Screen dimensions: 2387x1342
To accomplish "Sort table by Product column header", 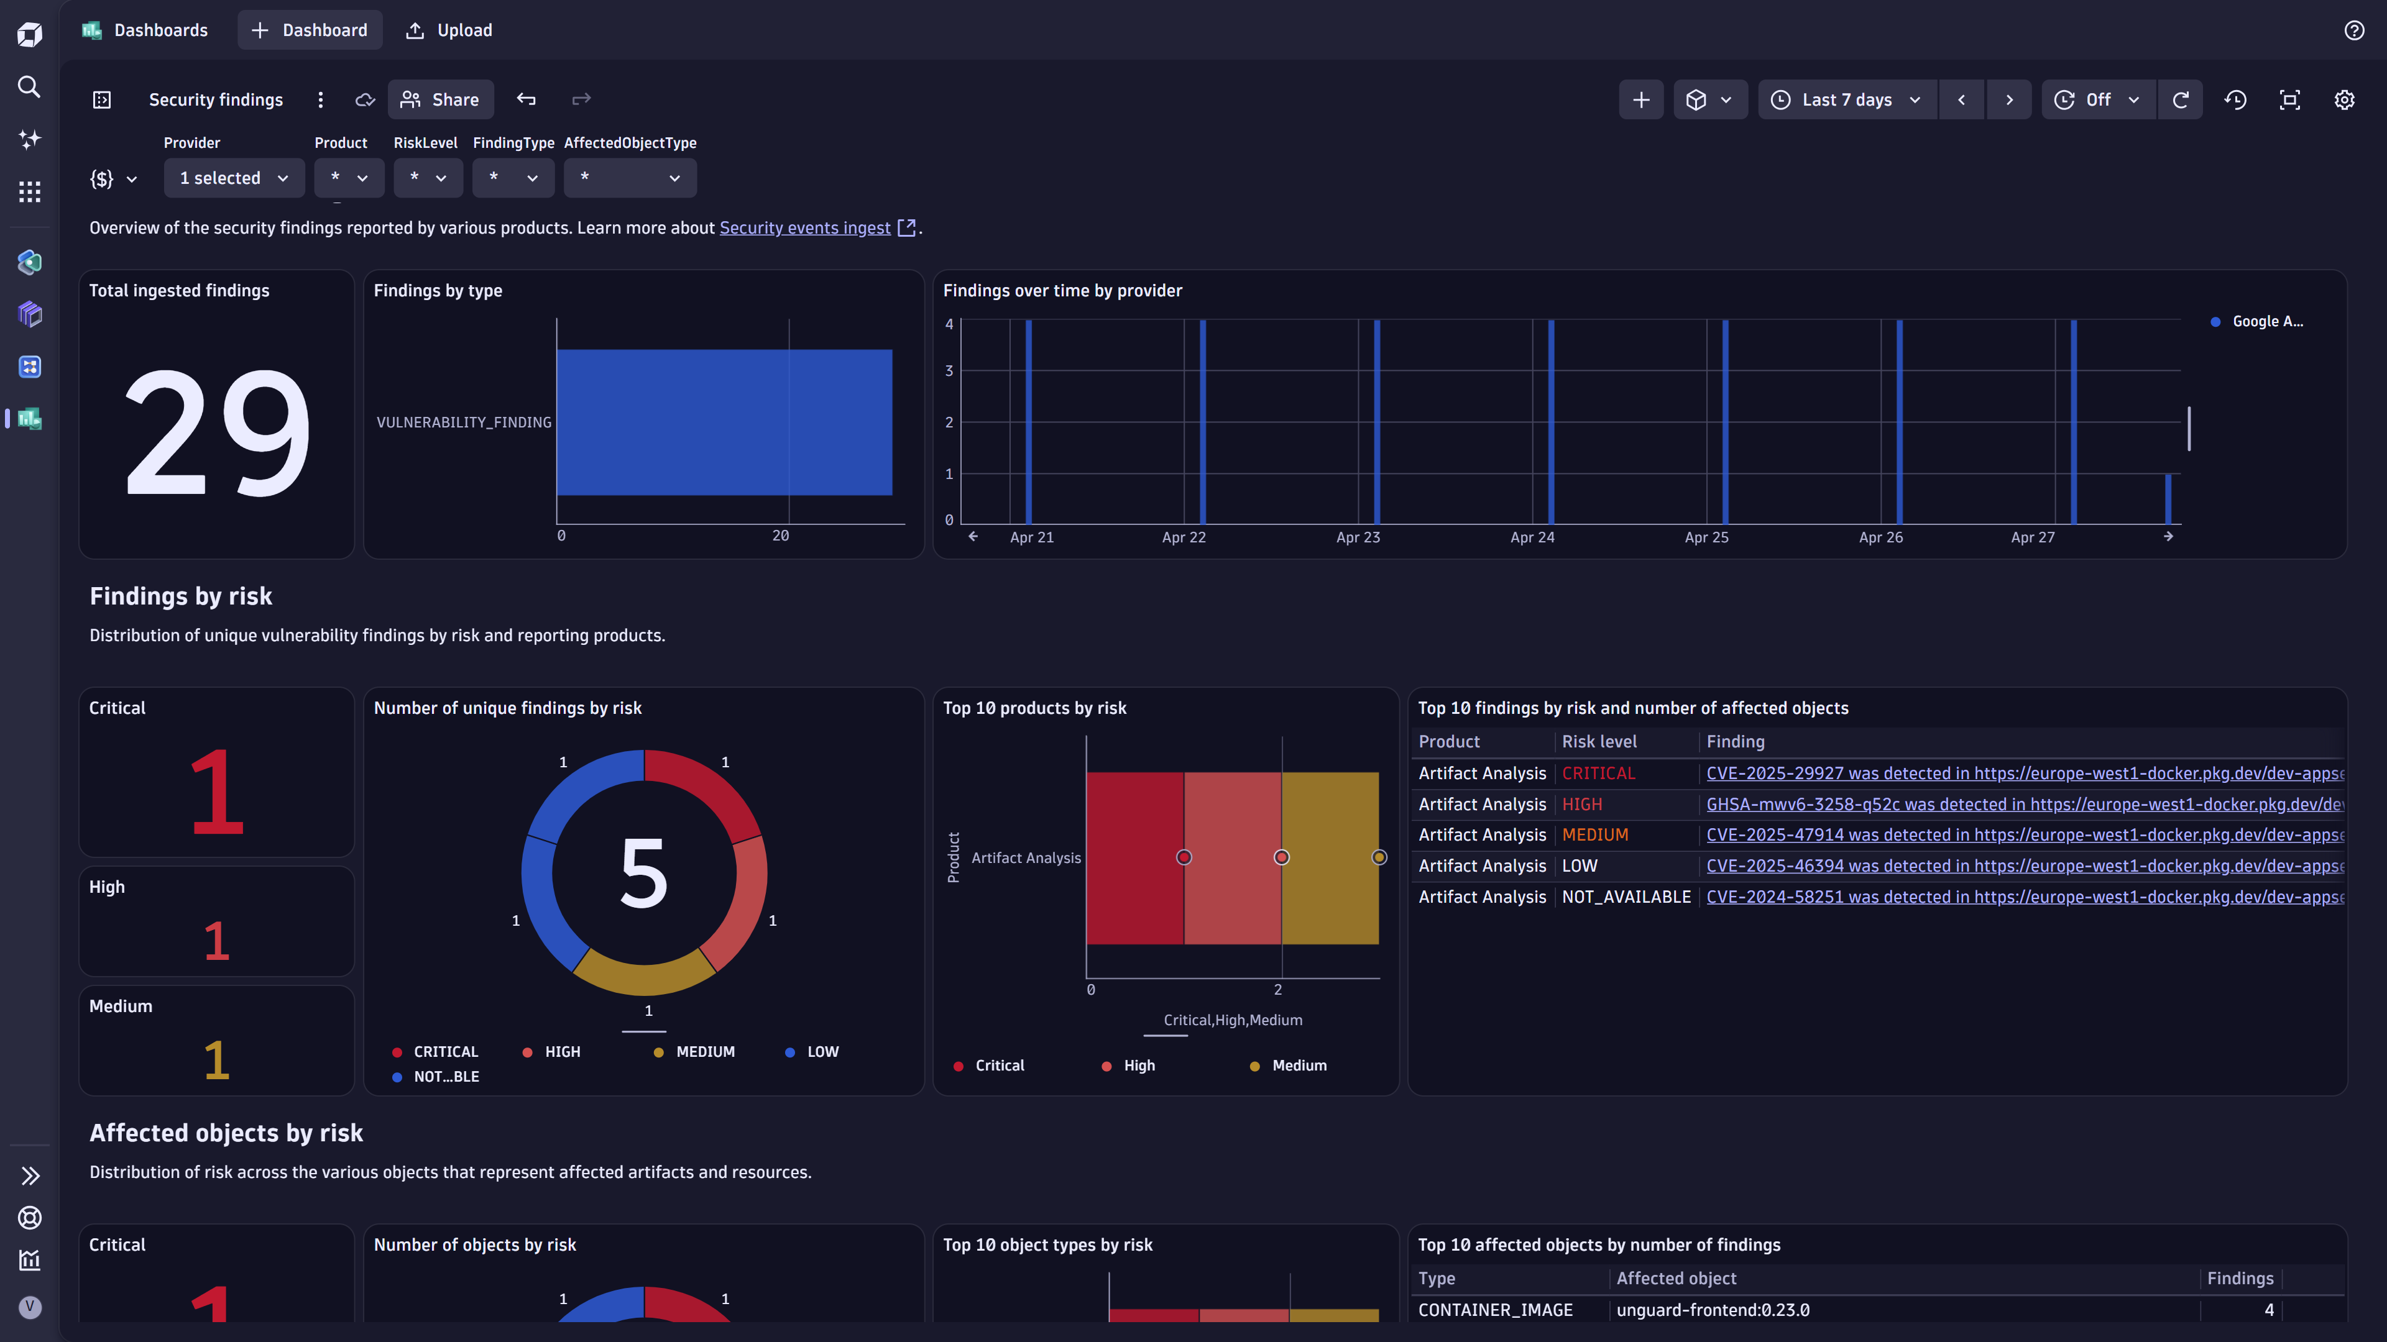I will click(1449, 741).
